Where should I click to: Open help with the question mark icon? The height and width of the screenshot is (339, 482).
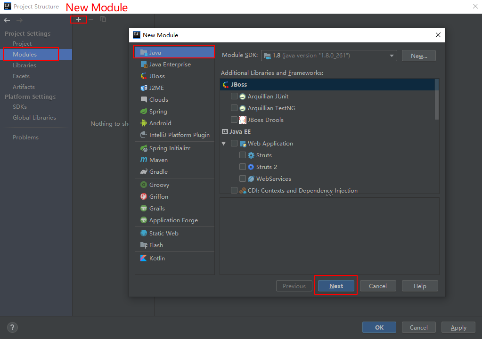(13, 328)
